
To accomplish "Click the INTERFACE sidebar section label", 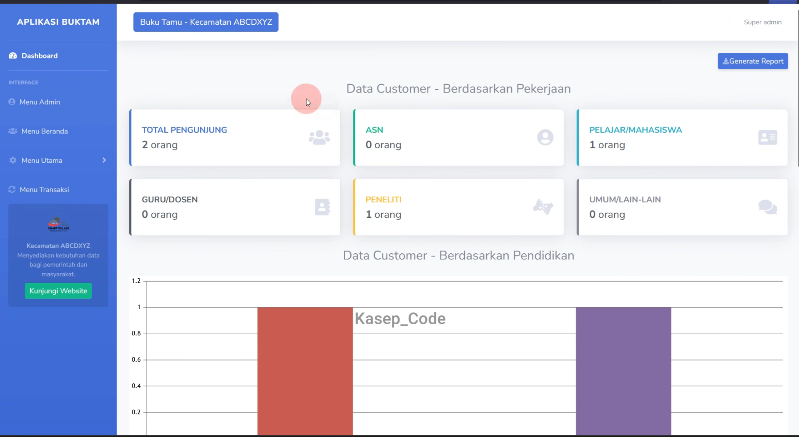I will 23,82.
